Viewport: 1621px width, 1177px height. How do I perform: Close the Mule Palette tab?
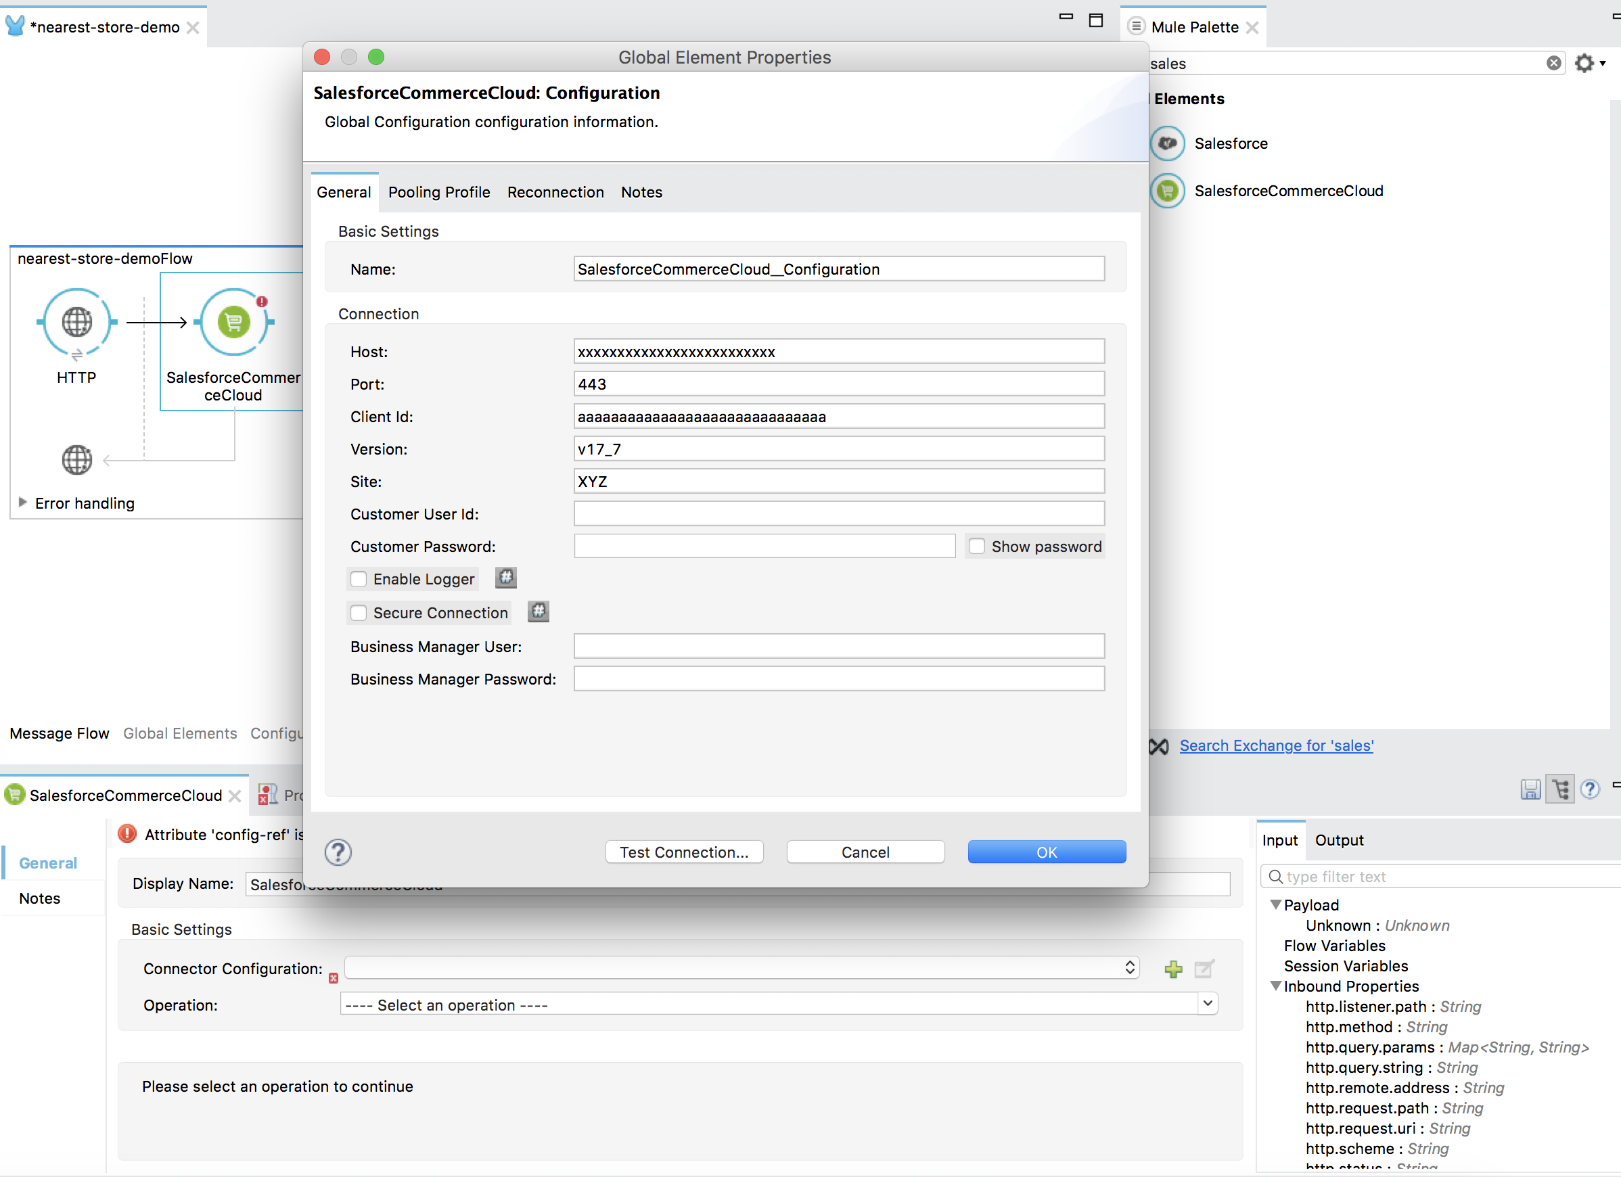[1252, 27]
